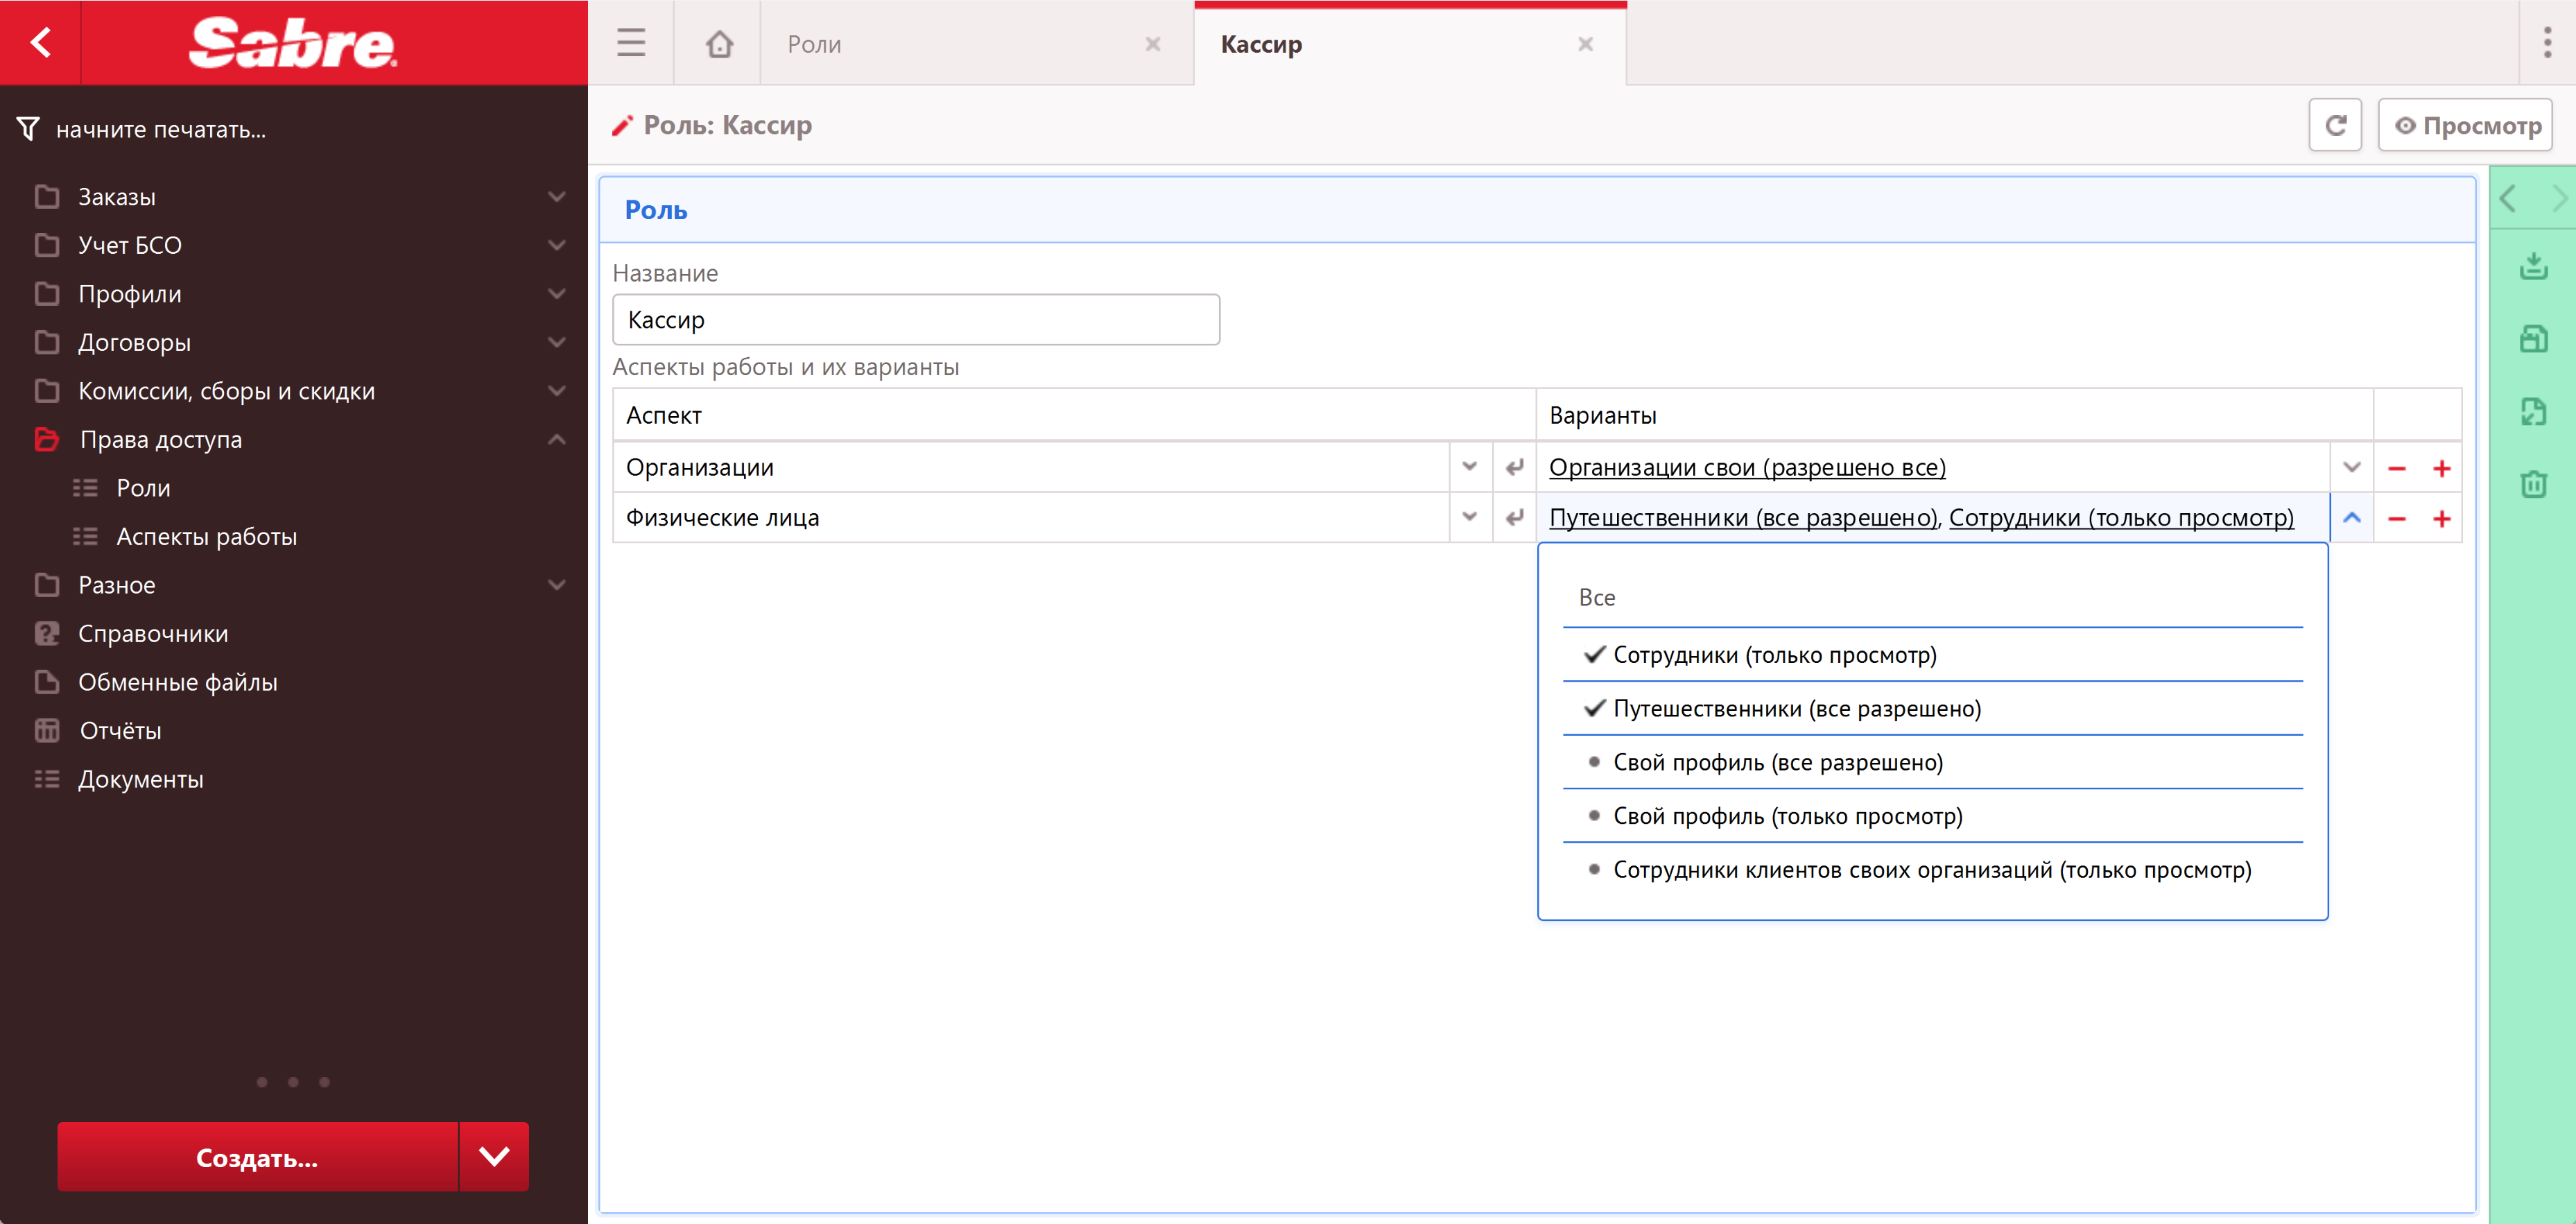Click the Название input field

click(x=915, y=320)
